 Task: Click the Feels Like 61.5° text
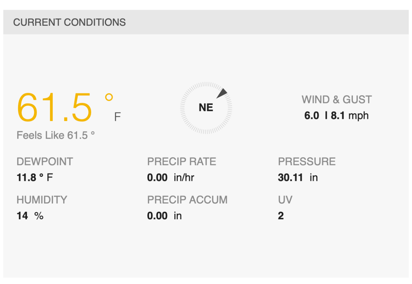[x=56, y=135]
